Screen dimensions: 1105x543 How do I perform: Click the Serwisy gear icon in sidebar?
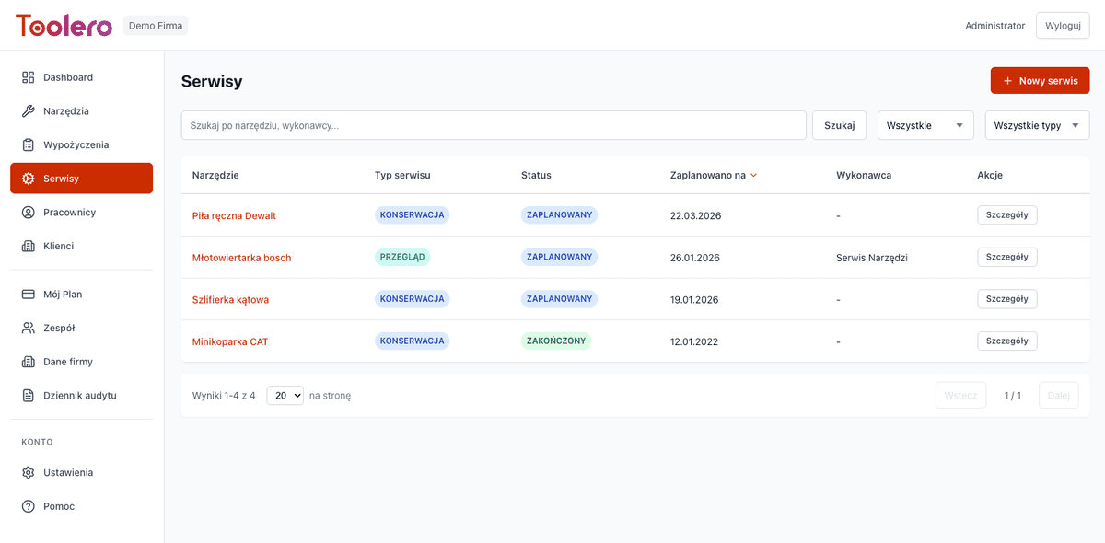[27, 178]
